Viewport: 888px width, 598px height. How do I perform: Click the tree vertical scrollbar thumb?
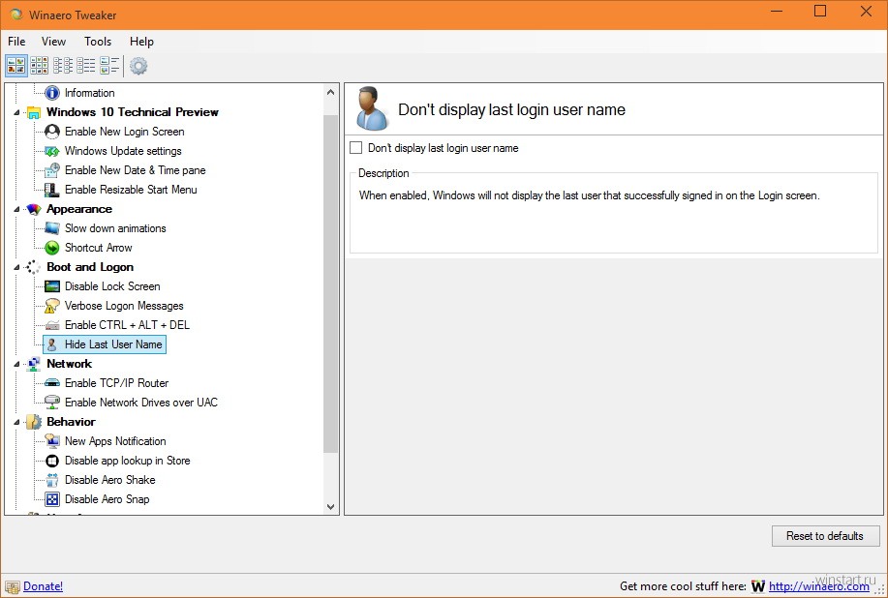331,283
